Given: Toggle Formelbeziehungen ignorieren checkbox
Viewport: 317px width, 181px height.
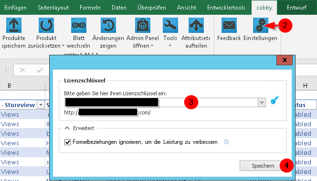Looking at the screenshot, I should click(67, 142).
